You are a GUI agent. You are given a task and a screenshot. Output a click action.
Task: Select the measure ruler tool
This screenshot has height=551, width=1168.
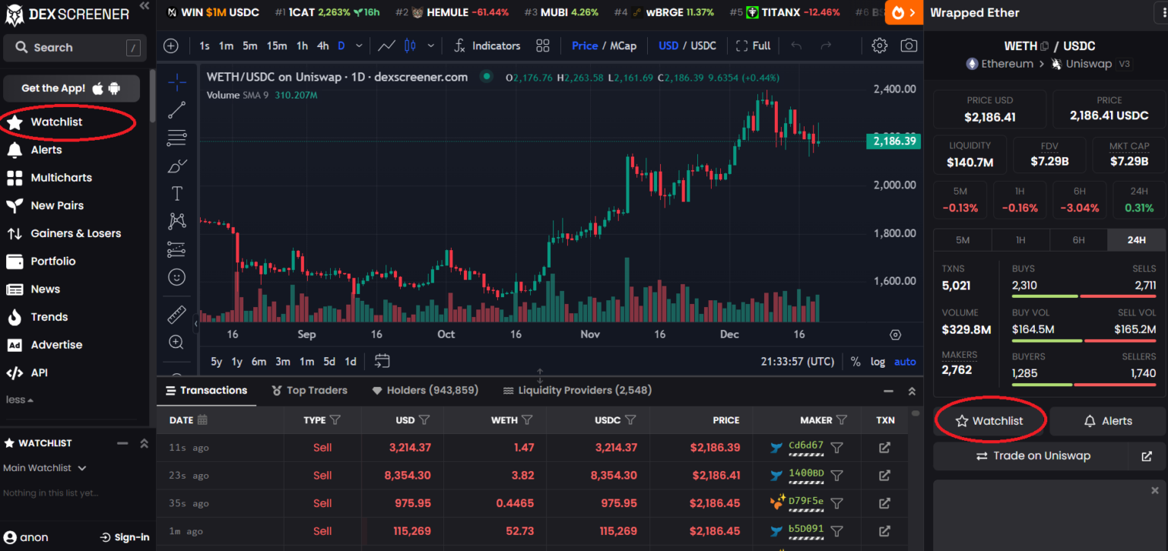pyautogui.click(x=176, y=314)
